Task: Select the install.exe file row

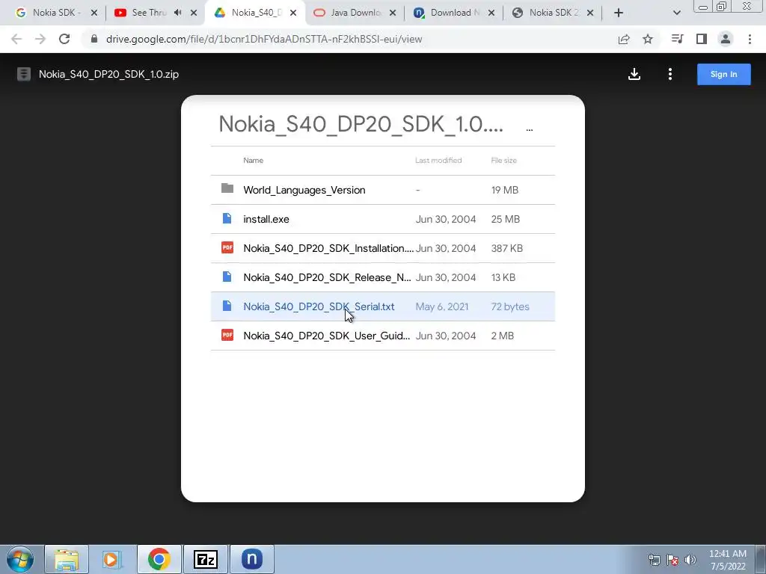Action: pyautogui.click(x=383, y=219)
